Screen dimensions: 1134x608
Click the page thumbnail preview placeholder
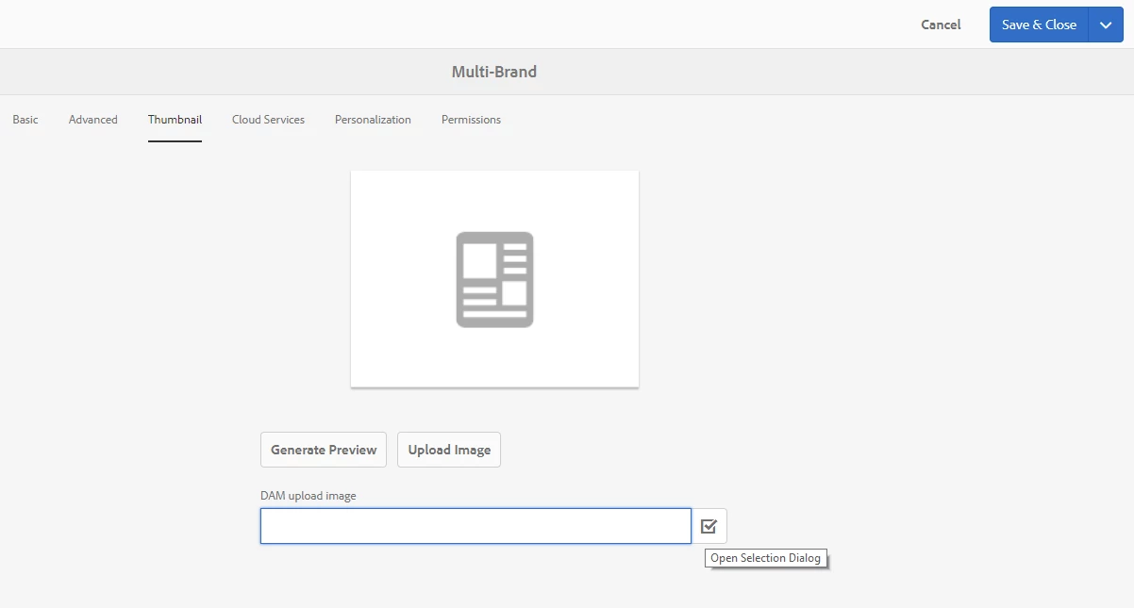tap(494, 279)
